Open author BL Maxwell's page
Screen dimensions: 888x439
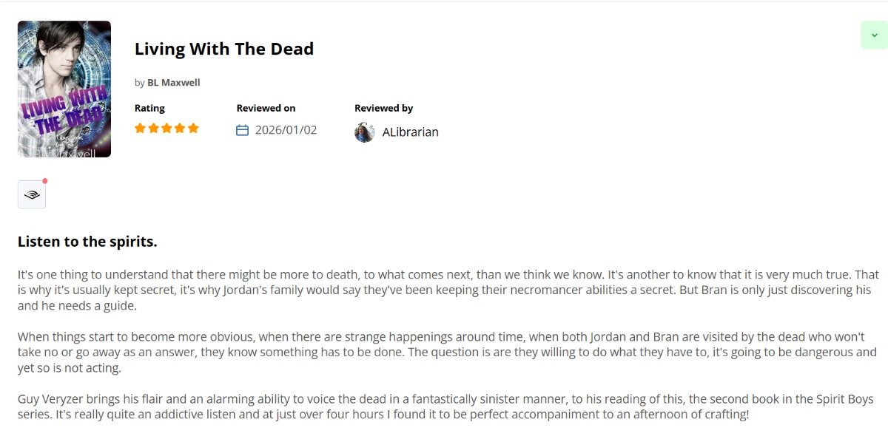click(174, 83)
